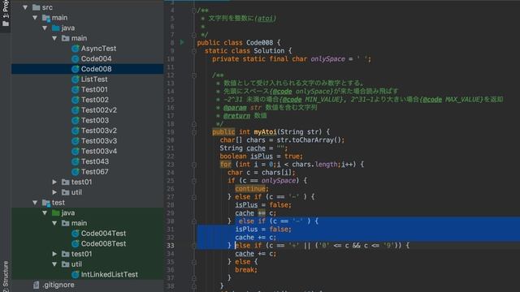Click the atoi link in class comment

266,18
